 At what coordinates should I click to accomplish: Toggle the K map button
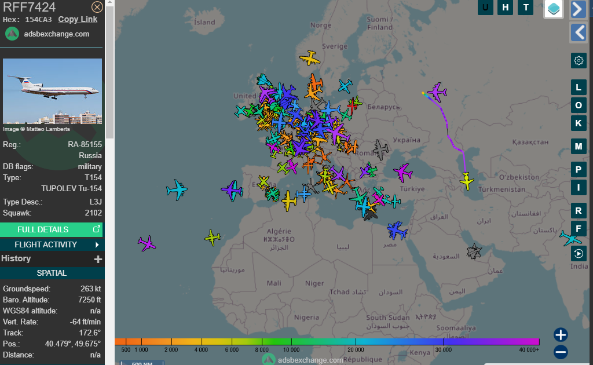pos(579,123)
